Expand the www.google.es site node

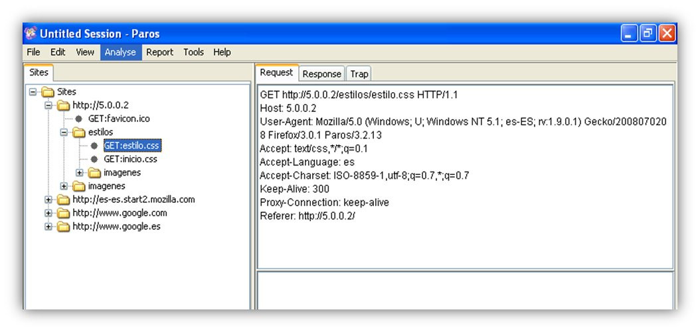[x=48, y=227]
